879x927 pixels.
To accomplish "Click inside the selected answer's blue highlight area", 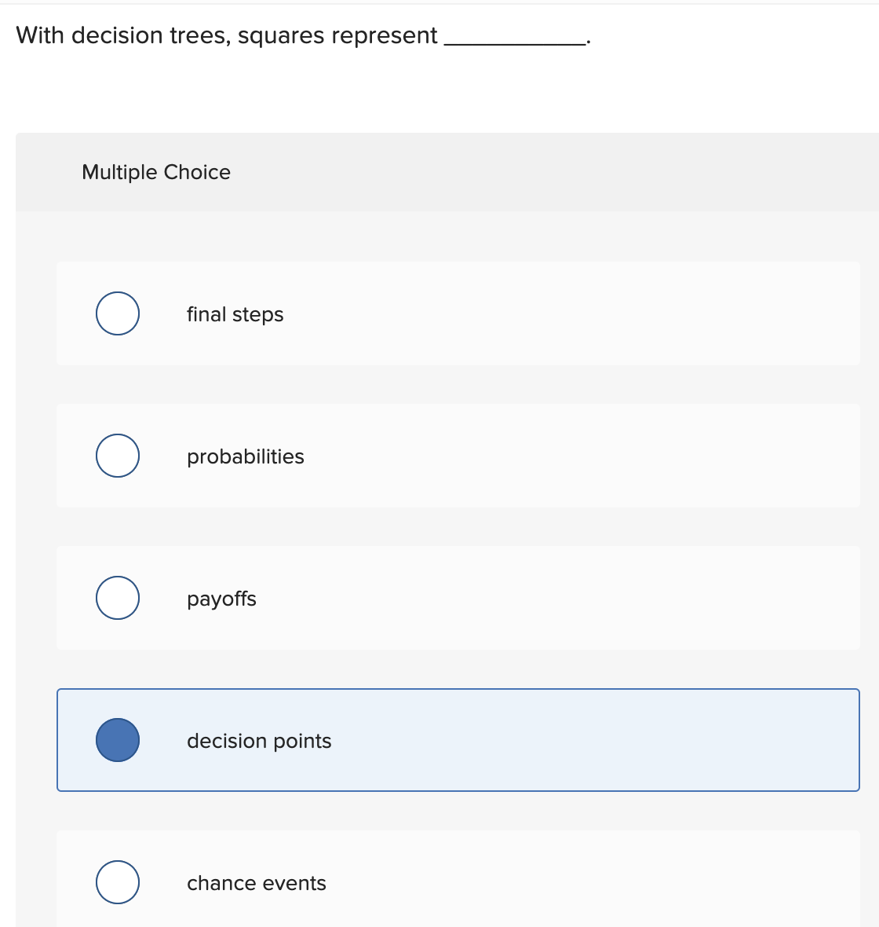I will pos(549,739).
